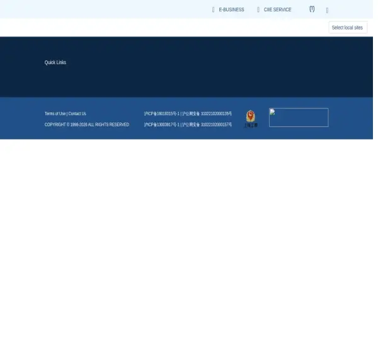Click the COPYRIGHT ALL RIGHTS RESERVED text

pyautogui.click(x=87, y=124)
